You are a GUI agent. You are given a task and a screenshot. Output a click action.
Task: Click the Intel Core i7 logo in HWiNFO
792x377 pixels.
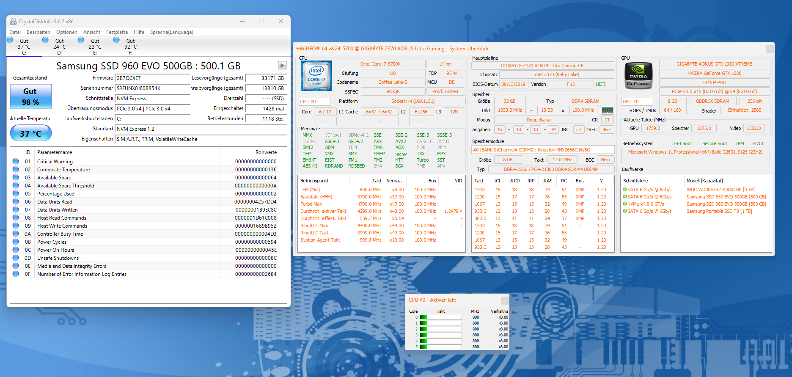(316, 76)
